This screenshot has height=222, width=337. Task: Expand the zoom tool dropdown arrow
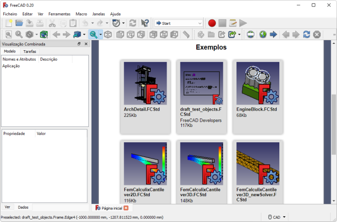101,34
